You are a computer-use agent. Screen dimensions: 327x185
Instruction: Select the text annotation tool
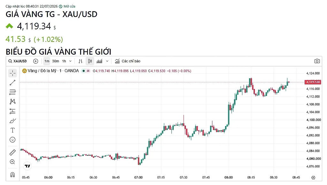12,130
